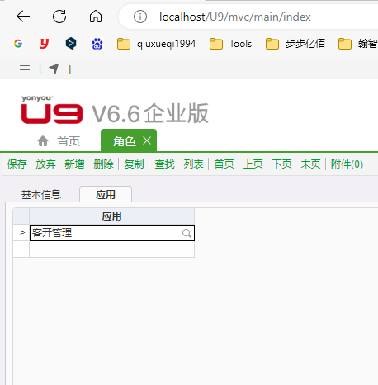Select the row marker beside 客开管理
This screenshot has height=385, width=378.
tap(21, 233)
